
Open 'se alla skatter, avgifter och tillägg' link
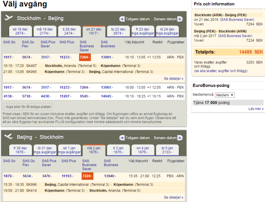(x=221, y=71)
